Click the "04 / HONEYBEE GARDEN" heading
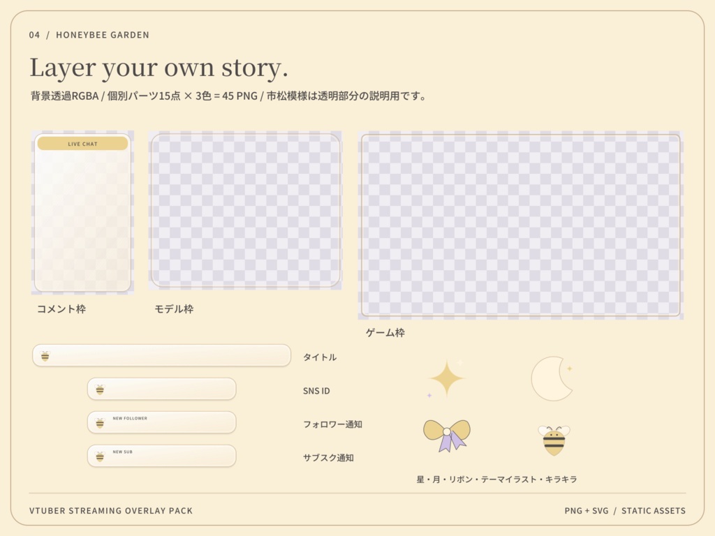This screenshot has width=715, height=536. coord(89,35)
